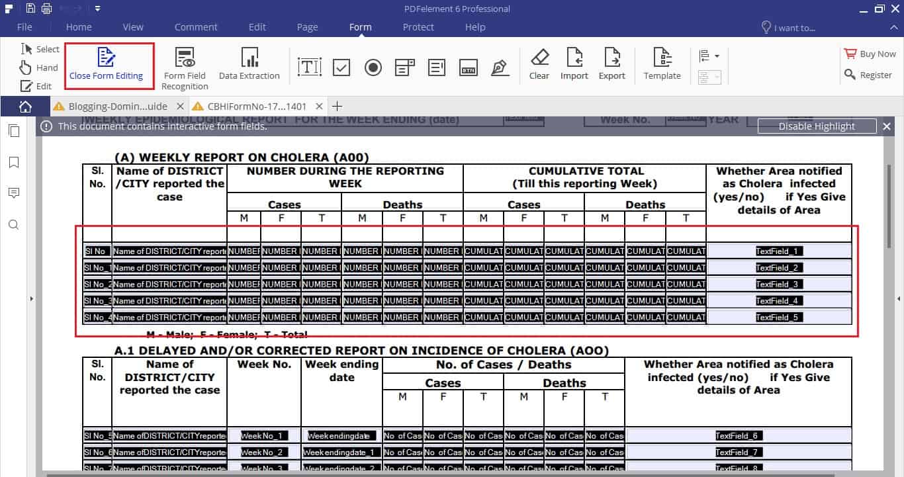Close the form fields notification bar
The width and height of the screenshot is (904, 477).
pyautogui.click(x=887, y=126)
